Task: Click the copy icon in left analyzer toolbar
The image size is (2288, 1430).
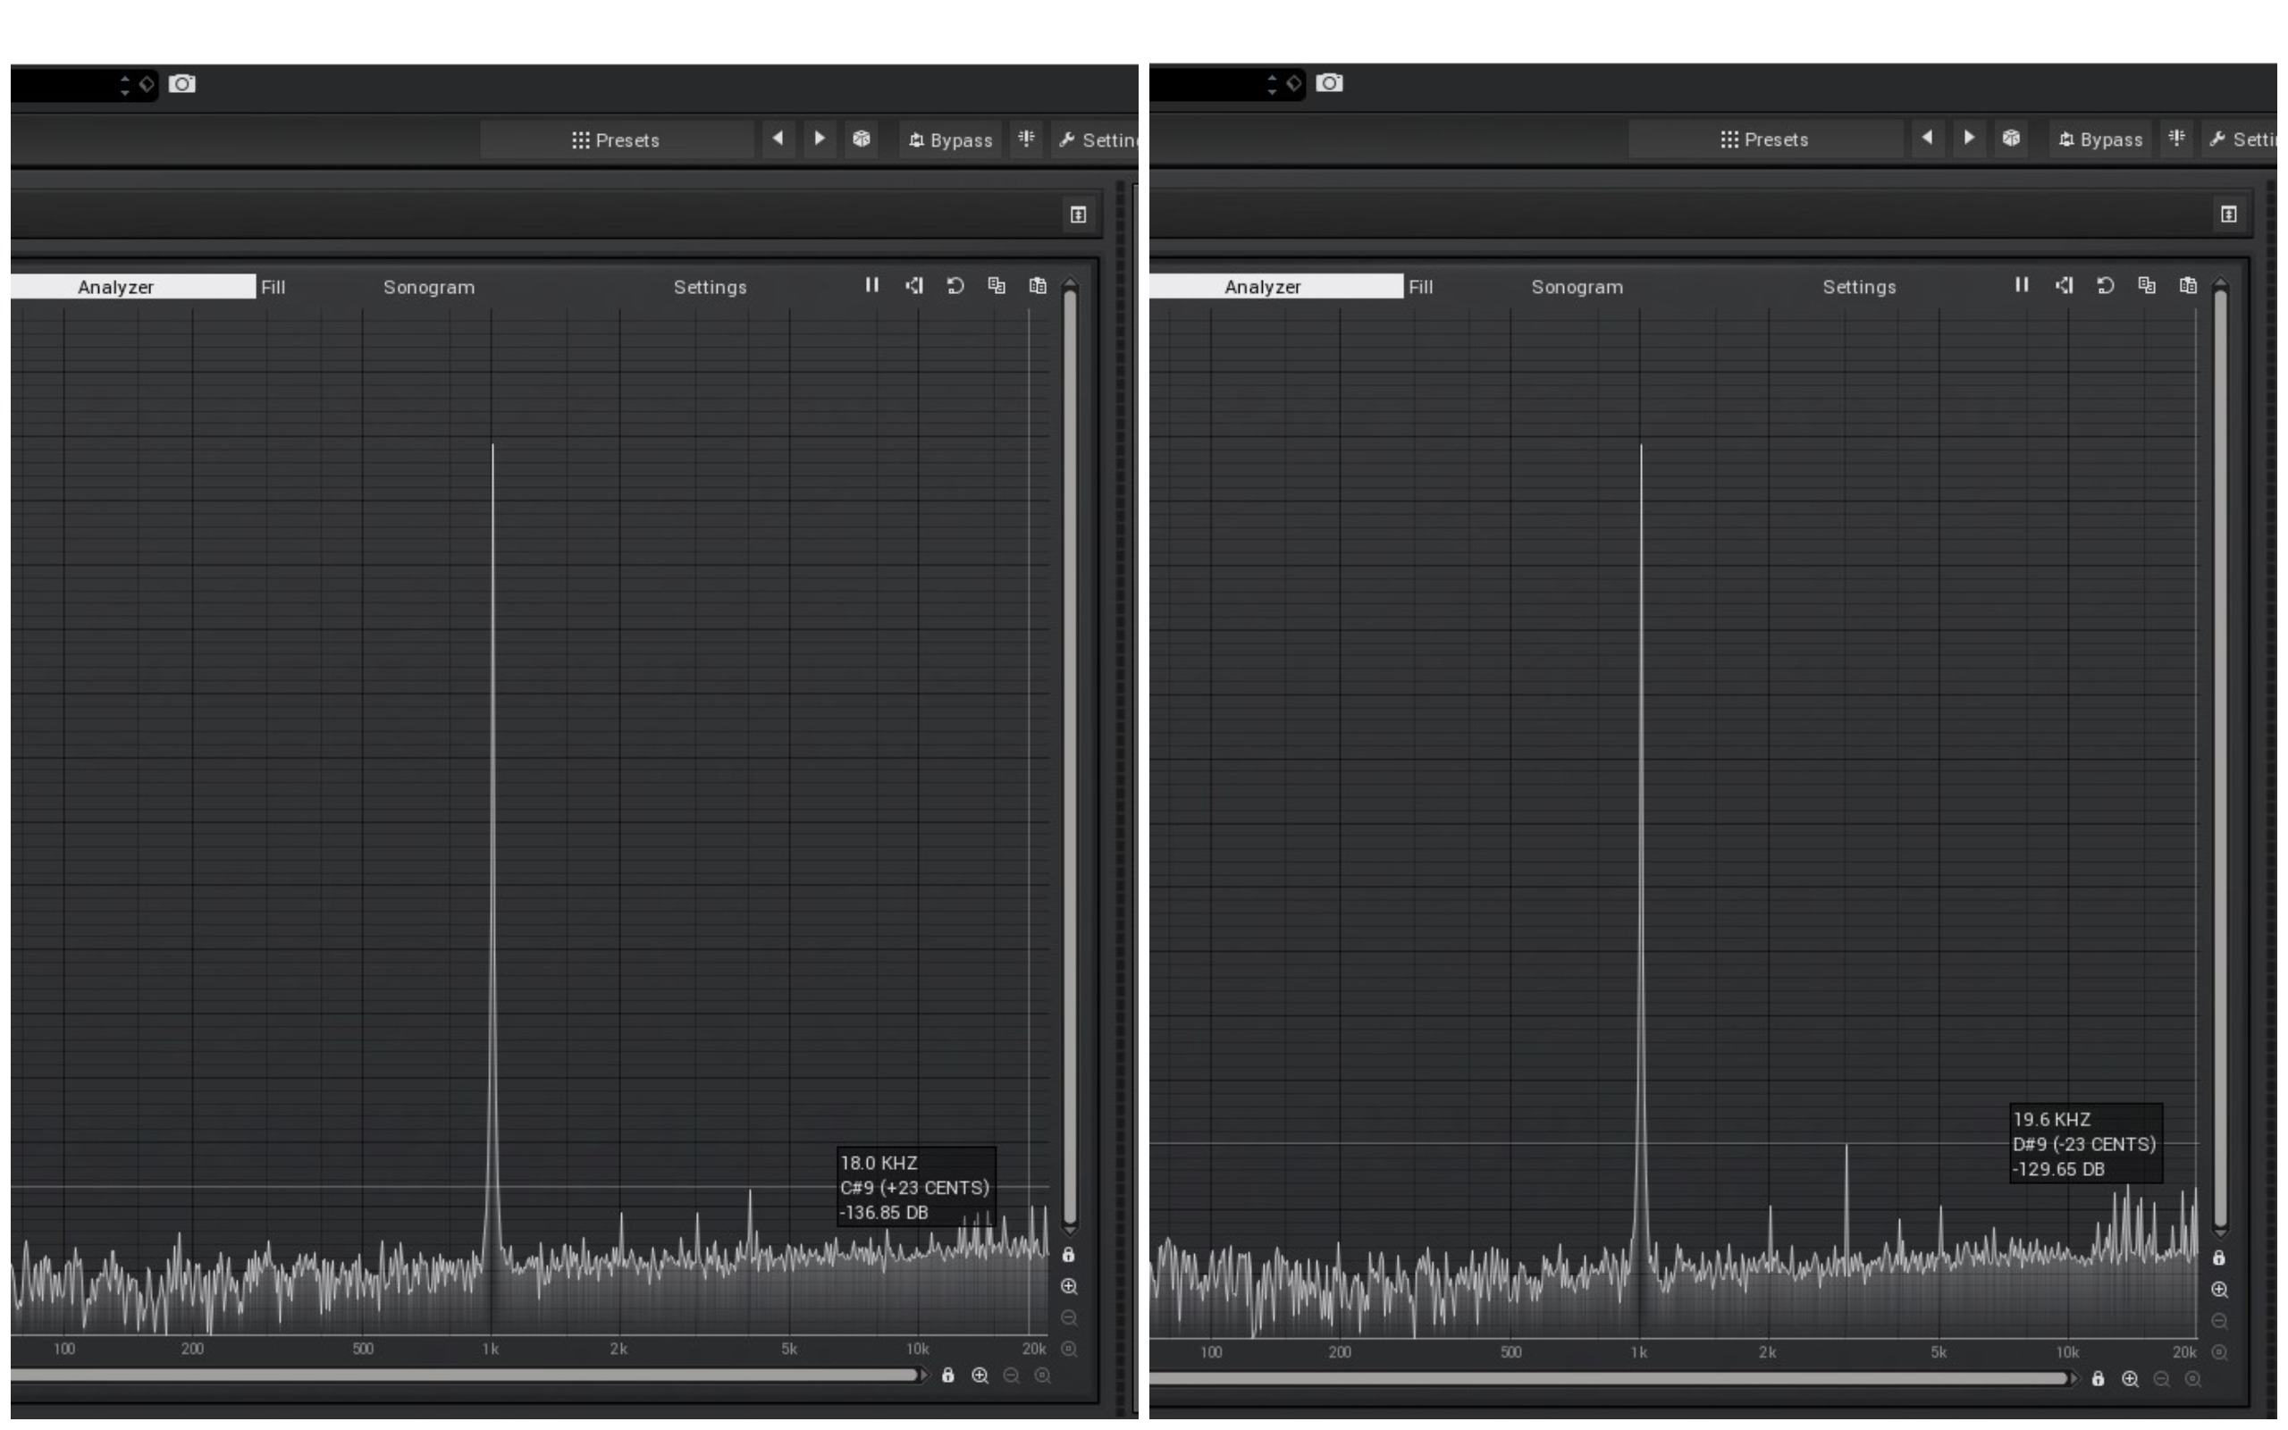Action: (997, 286)
